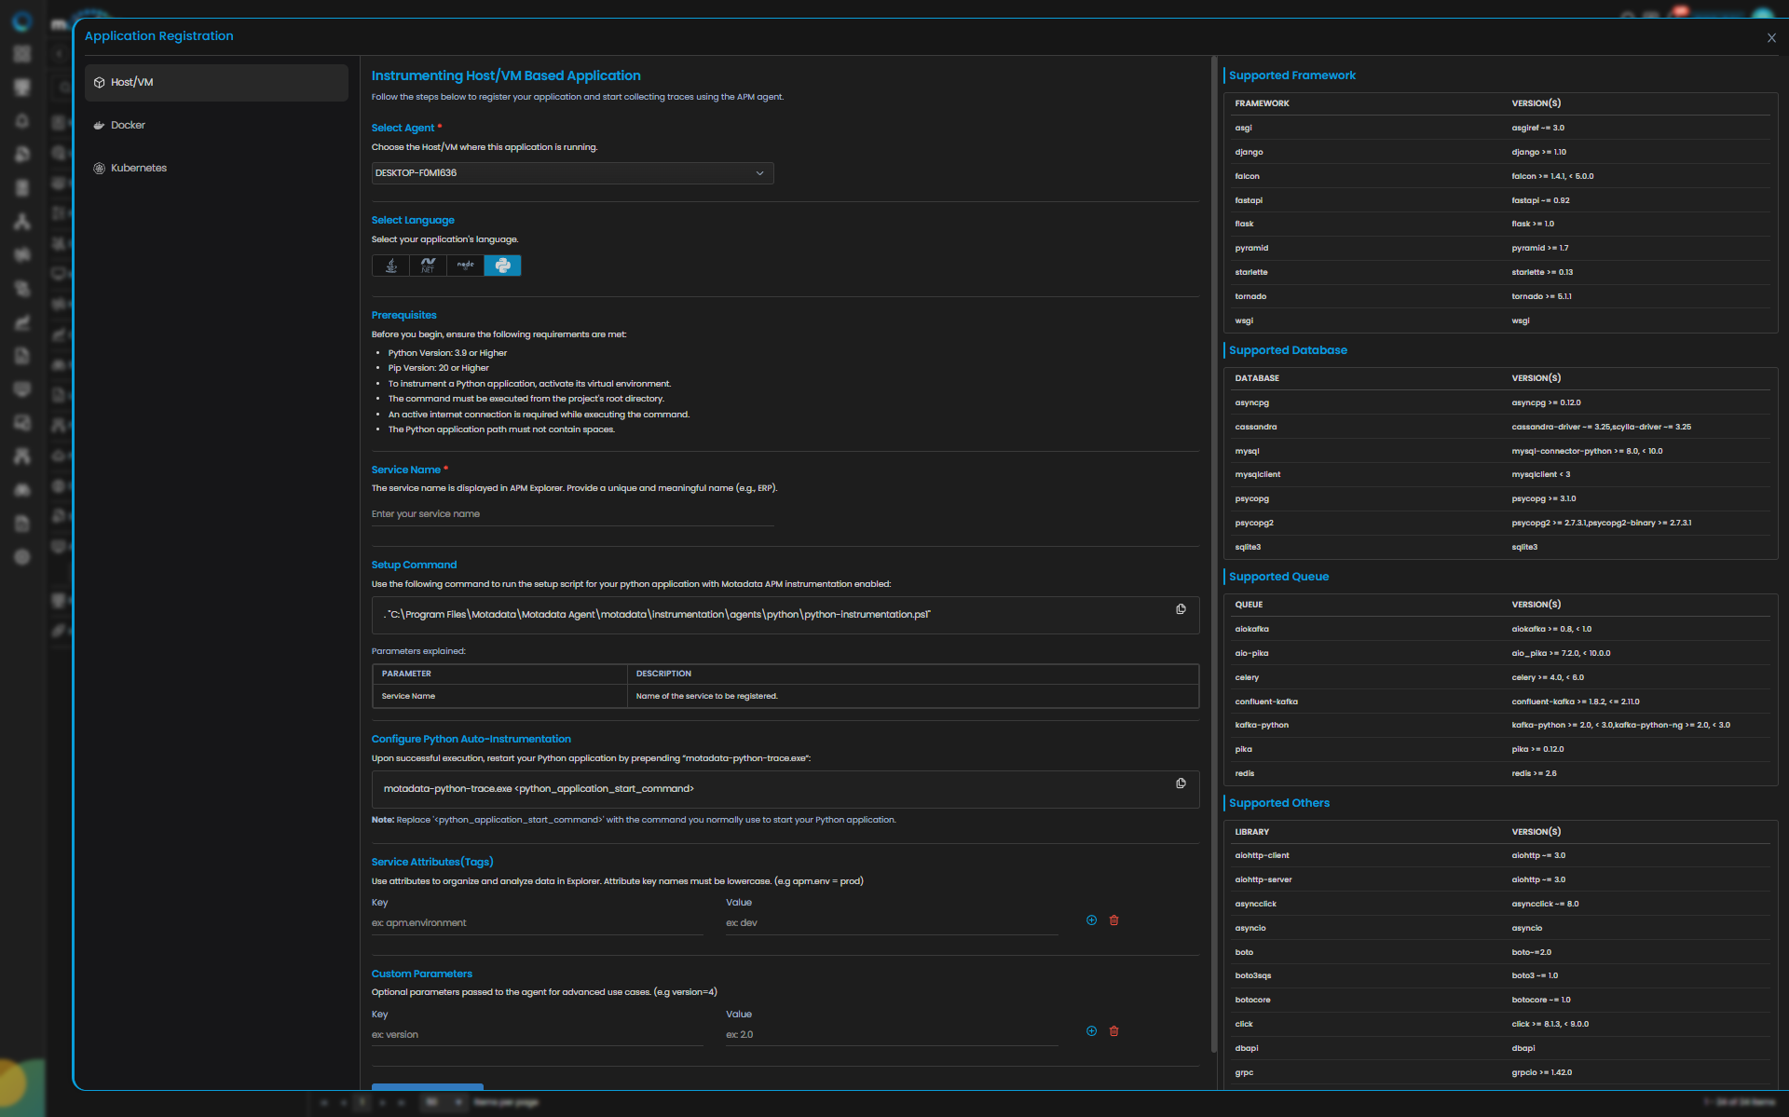Click the Custom Parameters Value field
Image resolution: width=1789 pixels, height=1117 pixels.
point(892,1035)
